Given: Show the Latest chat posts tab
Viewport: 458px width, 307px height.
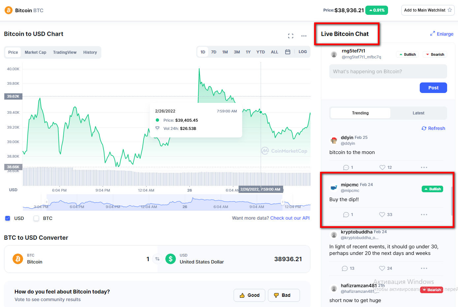Looking at the screenshot, I should click(418, 113).
